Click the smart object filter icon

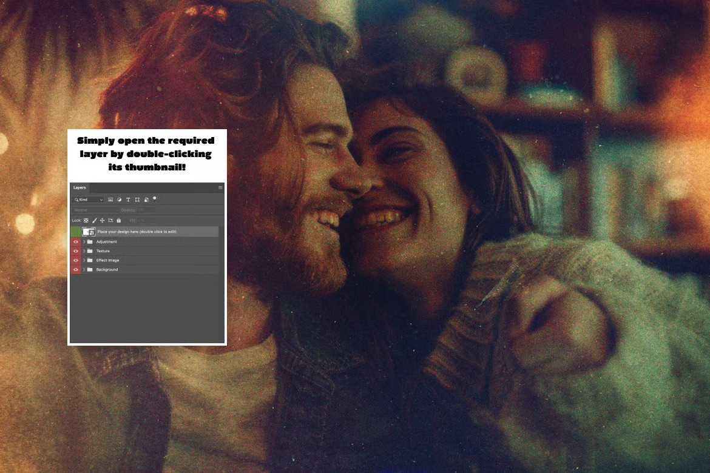click(x=146, y=200)
